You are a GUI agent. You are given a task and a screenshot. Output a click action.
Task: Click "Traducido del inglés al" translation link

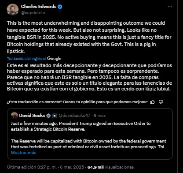tap(26, 59)
